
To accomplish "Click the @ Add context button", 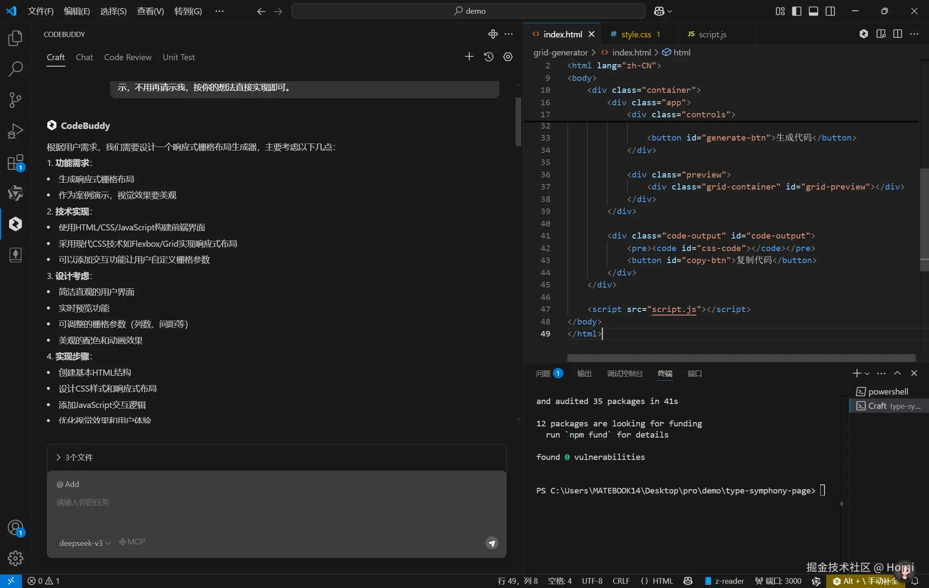I will click(x=68, y=484).
